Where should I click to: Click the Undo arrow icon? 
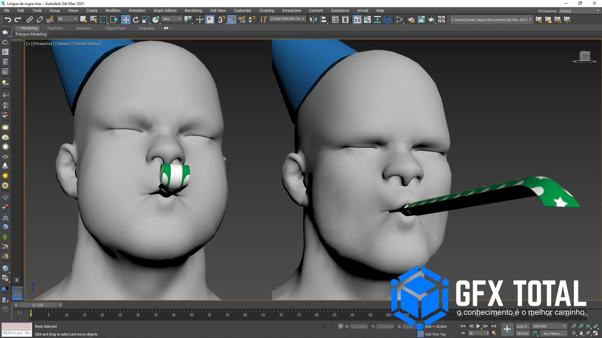[x=8, y=20]
